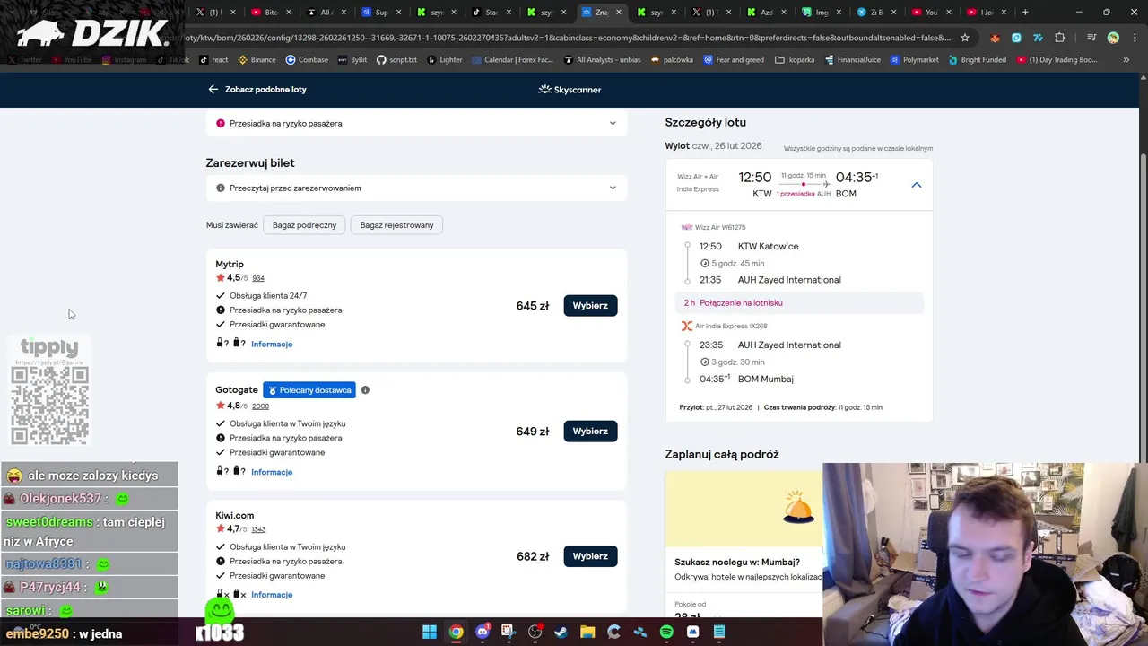Switch to the Azd tab
The height and width of the screenshot is (646, 1148).
click(768, 13)
